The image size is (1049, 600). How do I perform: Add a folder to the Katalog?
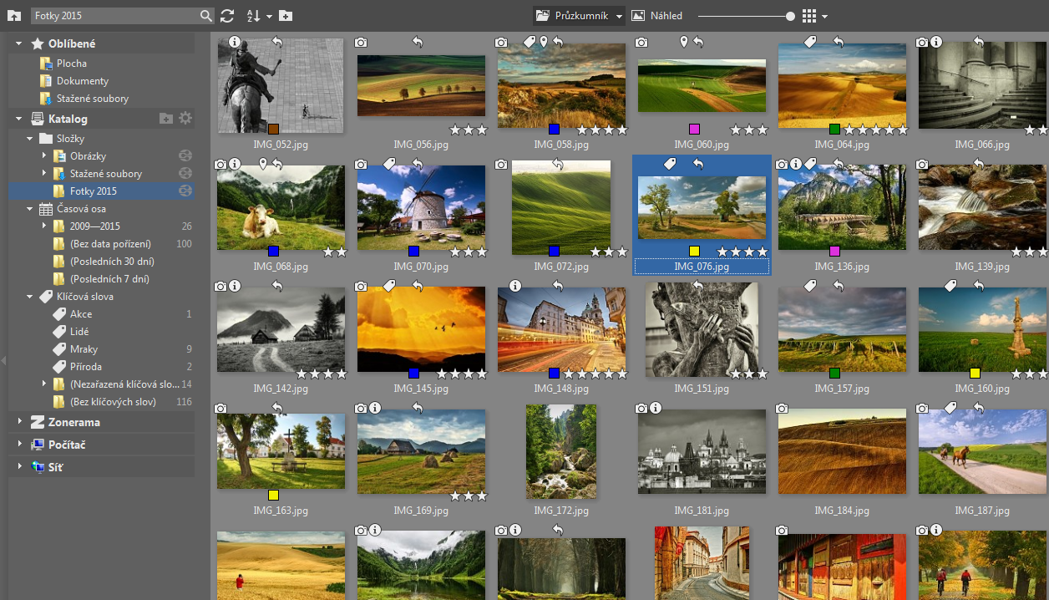(166, 119)
